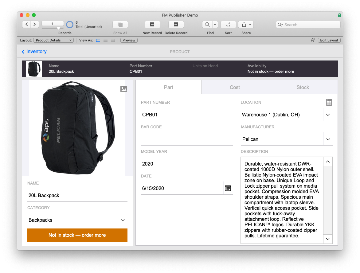Go to next record arrow
This screenshot has height=273, width=360.
point(34,24)
